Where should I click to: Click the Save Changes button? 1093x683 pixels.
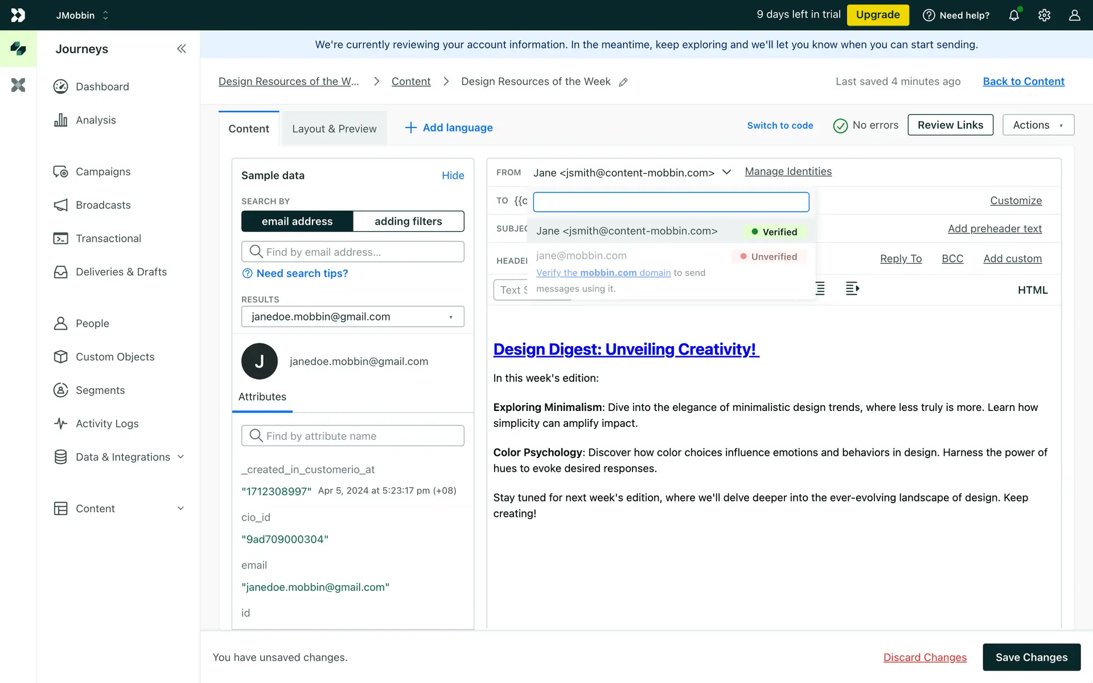[x=1031, y=657]
